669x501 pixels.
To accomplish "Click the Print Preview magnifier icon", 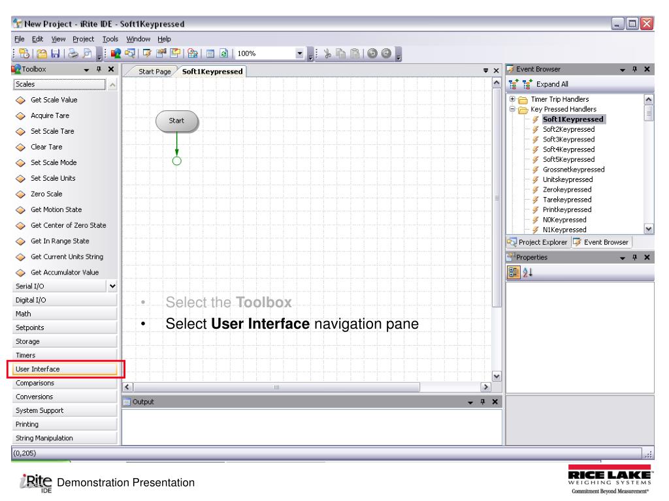I will click(x=87, y=53).
